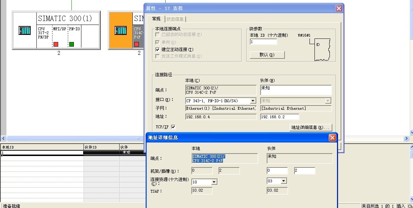
Task: Toggle the one-way (单向) checkbox
Action: [x=157, y=42]
